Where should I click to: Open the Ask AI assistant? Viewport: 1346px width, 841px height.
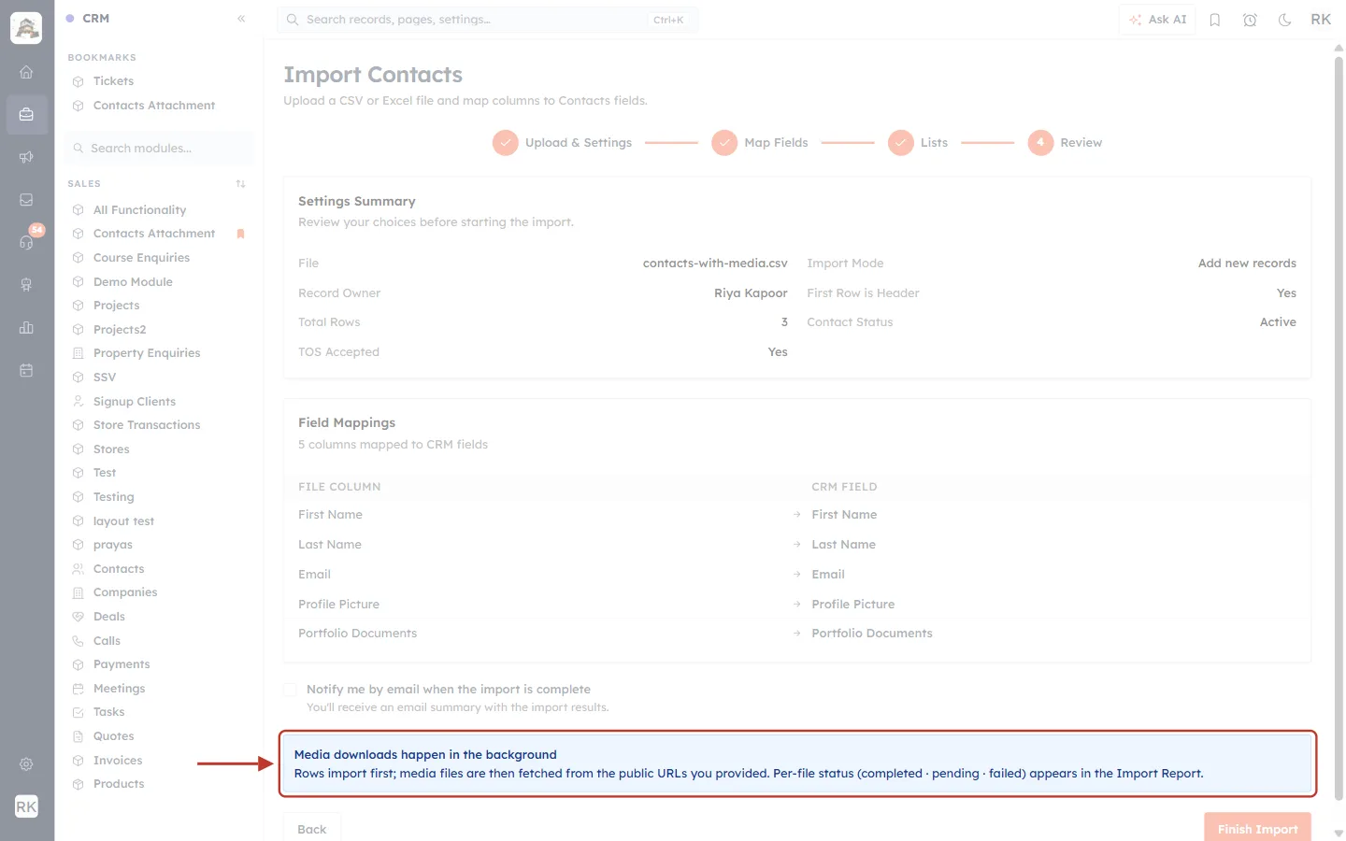(x=1157, y=20)
